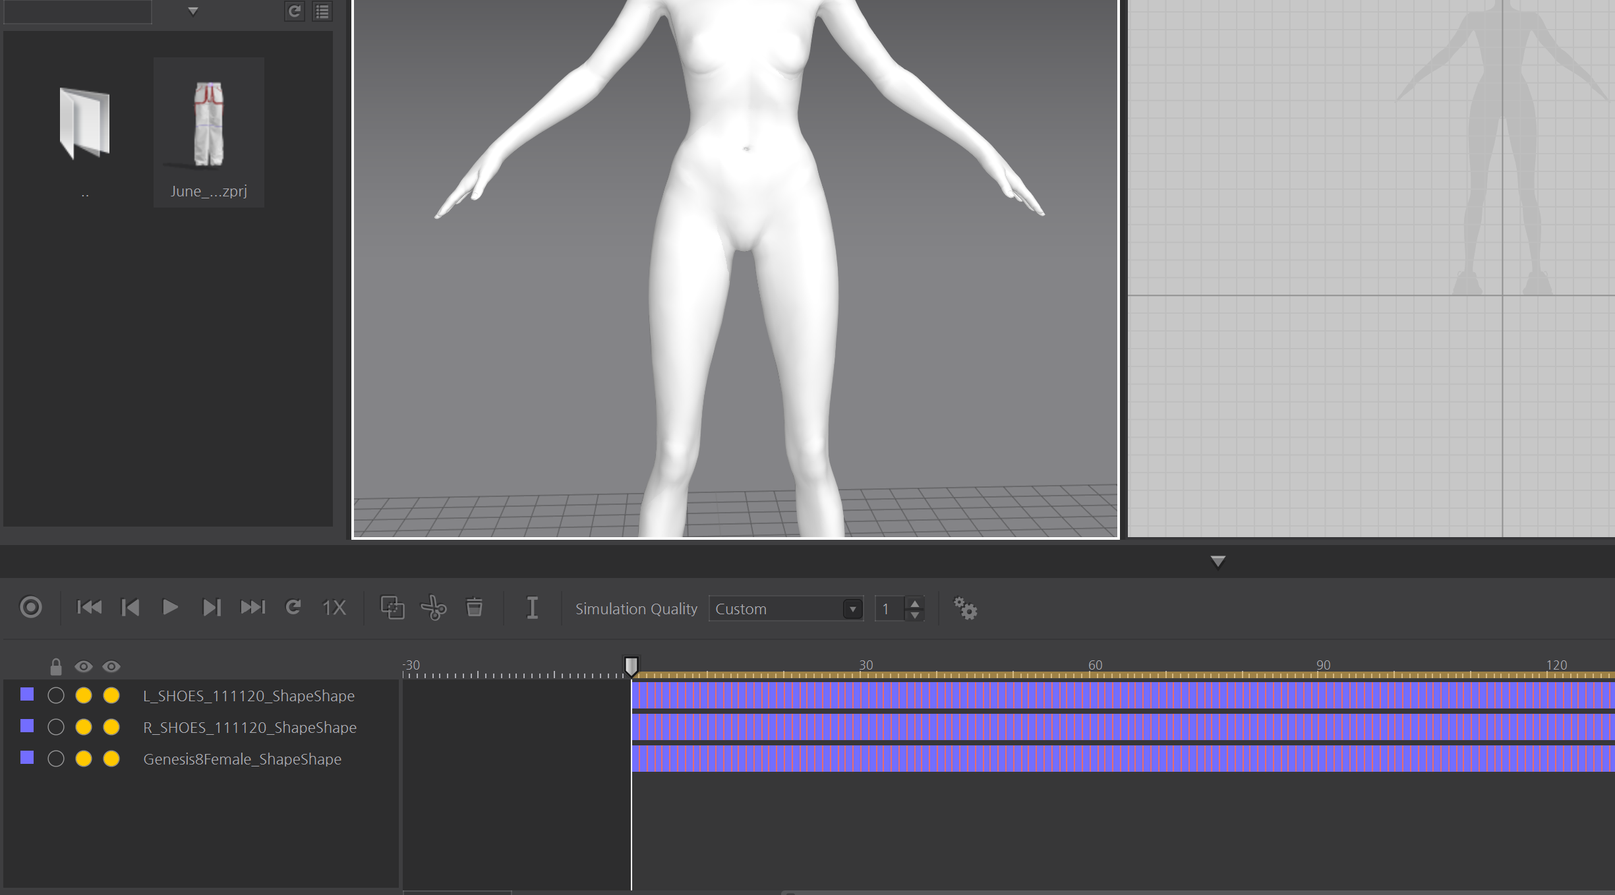Click the lock column header icon
This screenshot has height=895, width=1615.
pos(56,667)
